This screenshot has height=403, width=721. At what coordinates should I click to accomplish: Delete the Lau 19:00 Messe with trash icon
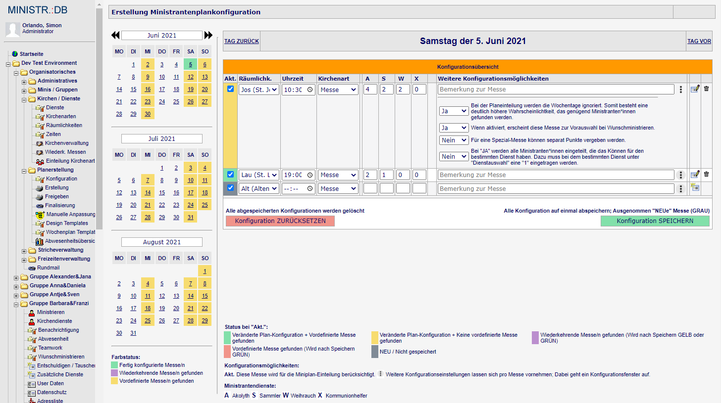click(x=706, y=174)
